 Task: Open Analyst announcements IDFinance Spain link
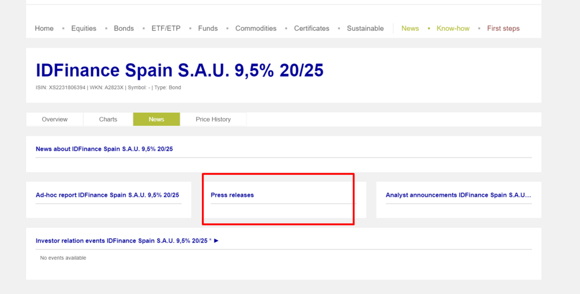click(x=458, y=195)
